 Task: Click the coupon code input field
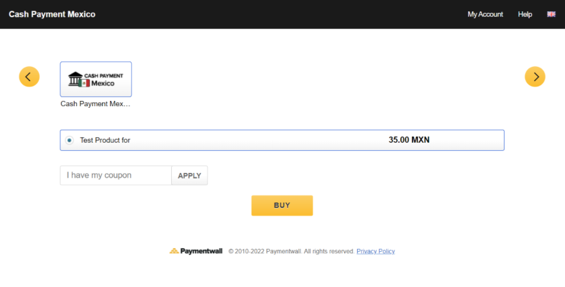(x=116, y=175)
